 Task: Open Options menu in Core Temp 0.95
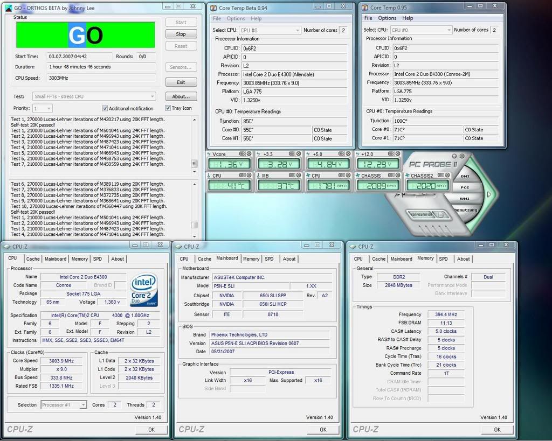(x=387, y=18)
